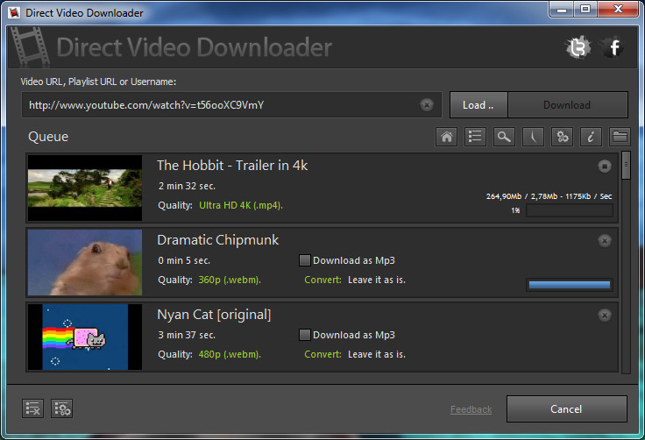The height and width of the screenshot is (440, 645).
Task: Open the queue list view icon
Action: pyautogui.click(x=475, y=137)
